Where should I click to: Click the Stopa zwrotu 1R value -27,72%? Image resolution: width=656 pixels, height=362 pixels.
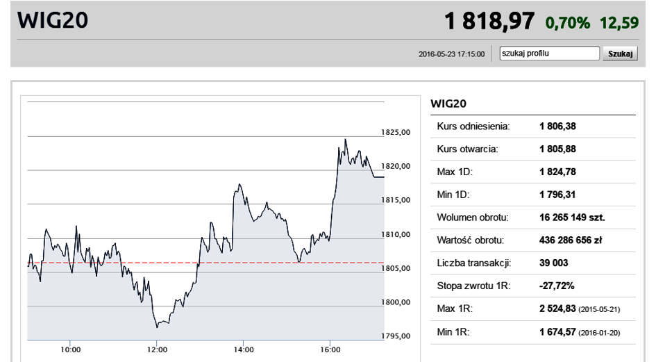(x=557, y=286)
